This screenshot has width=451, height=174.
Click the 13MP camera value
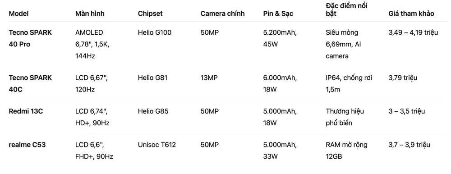[210, 78]
